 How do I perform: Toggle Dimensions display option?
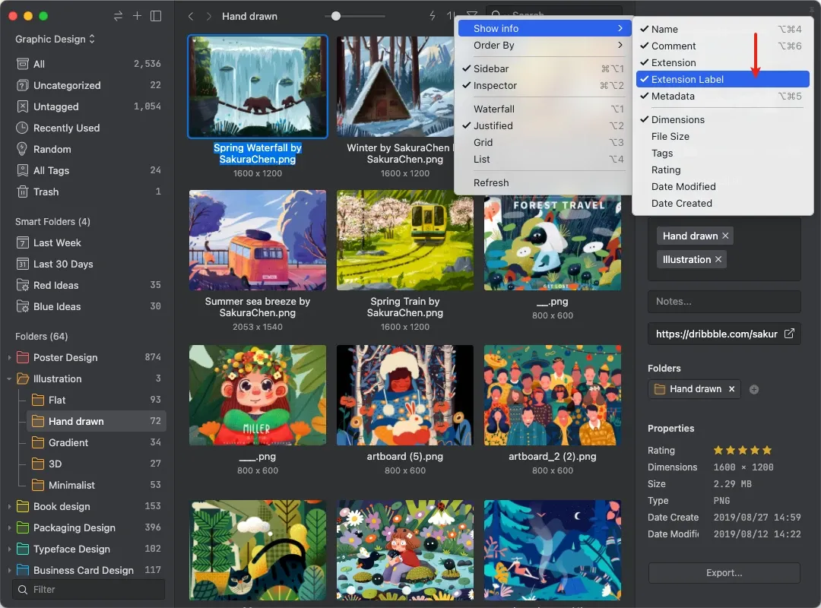click(723, 120)
